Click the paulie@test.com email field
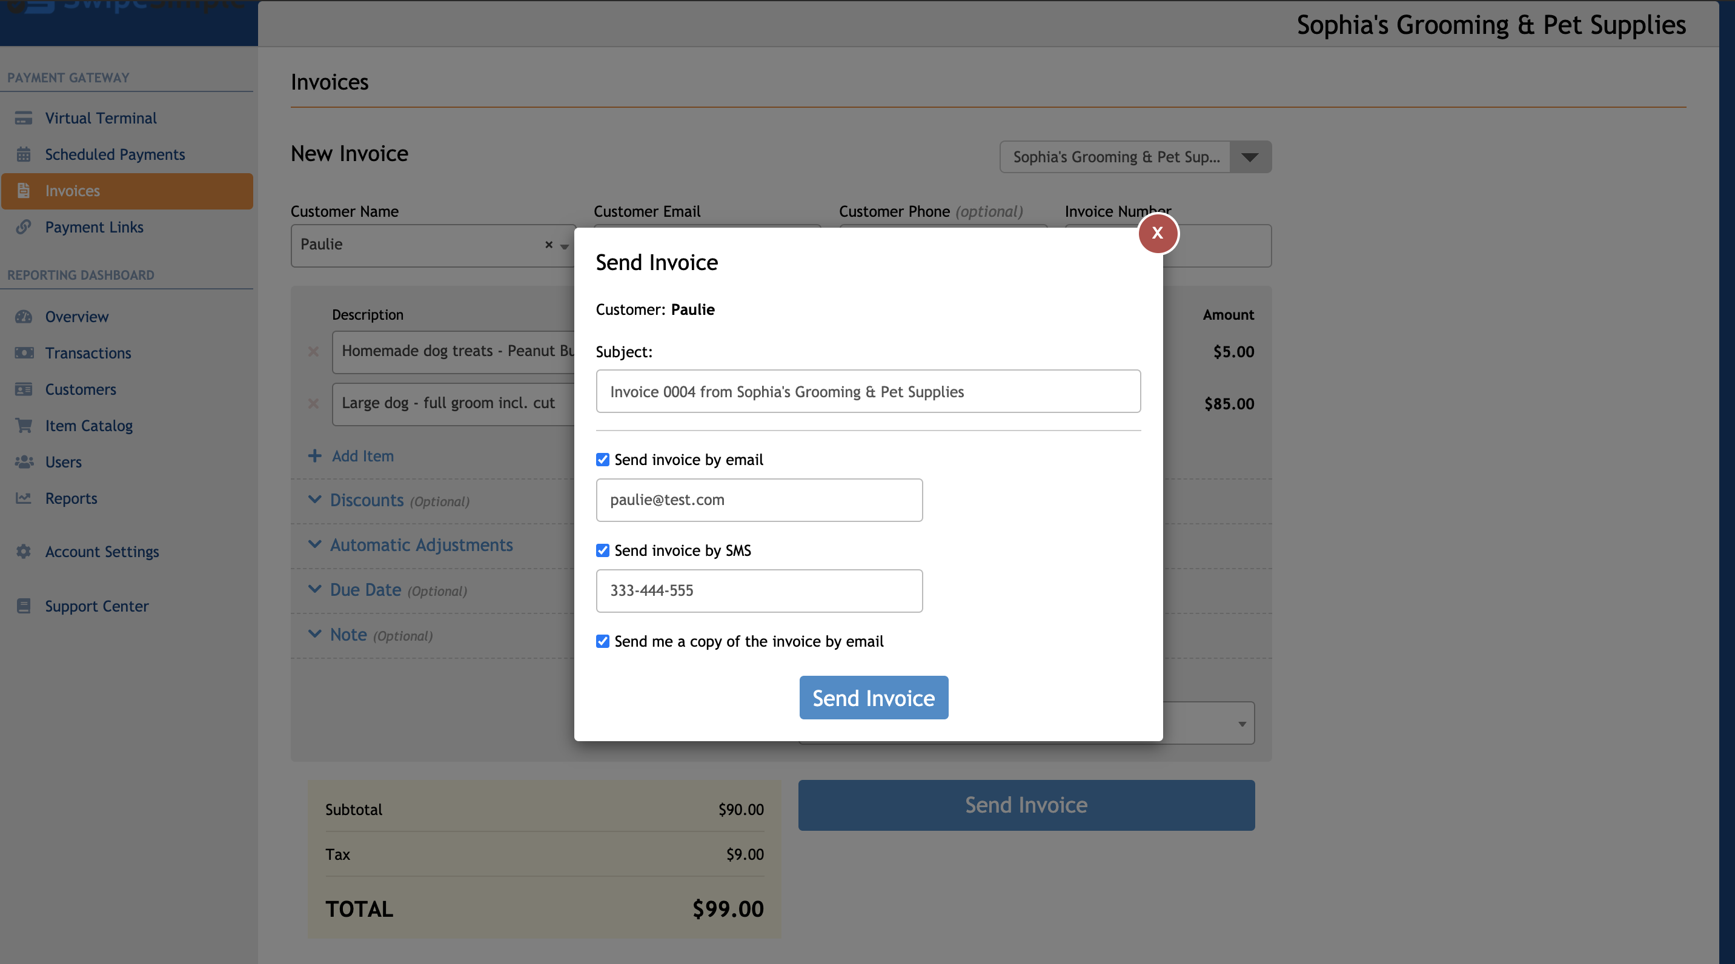1735x964 pixels. [x=759, y=500]
